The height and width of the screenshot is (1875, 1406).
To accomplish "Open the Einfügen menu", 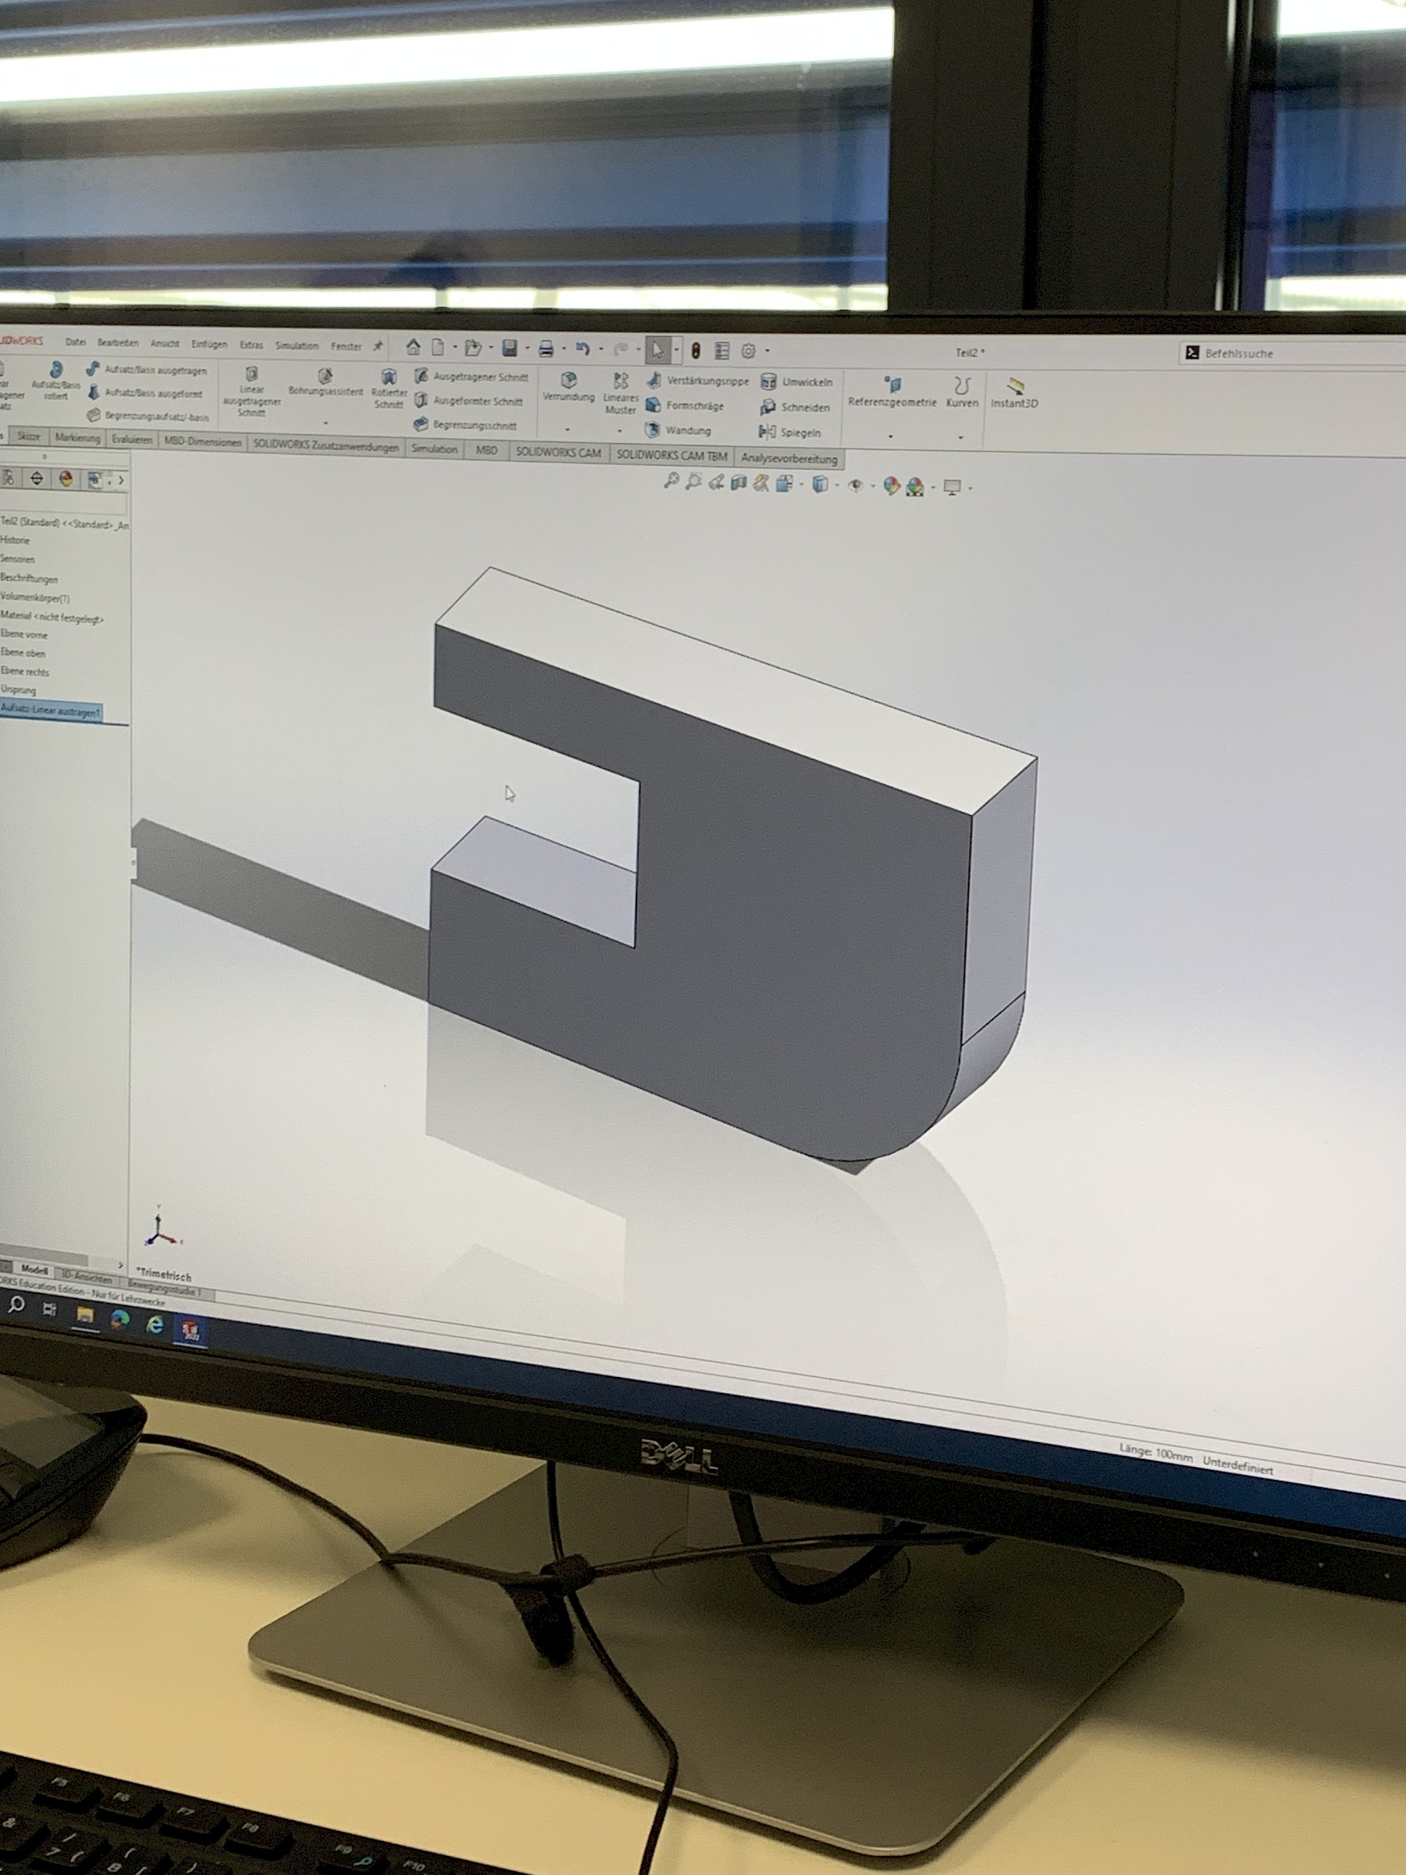I will pyautogui.click(x=209, y=344).
